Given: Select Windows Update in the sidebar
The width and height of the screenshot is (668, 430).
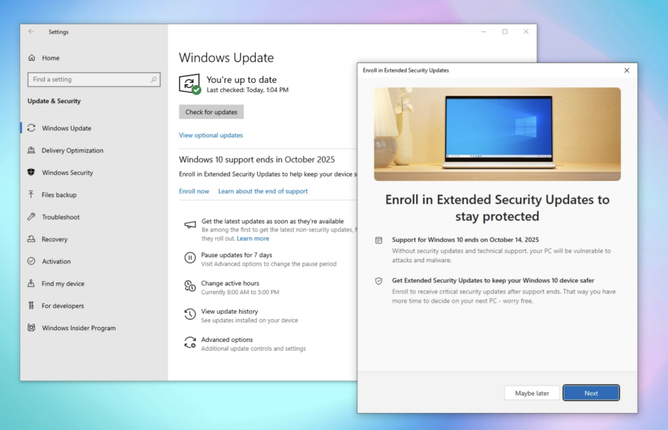Looking at the screenshot, I should point(67,129).
